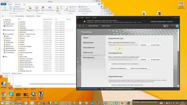Click Удалить все установщики игр button
This screenshot has width=187, height=105.
pyautogui.click(x=139, y=68)
